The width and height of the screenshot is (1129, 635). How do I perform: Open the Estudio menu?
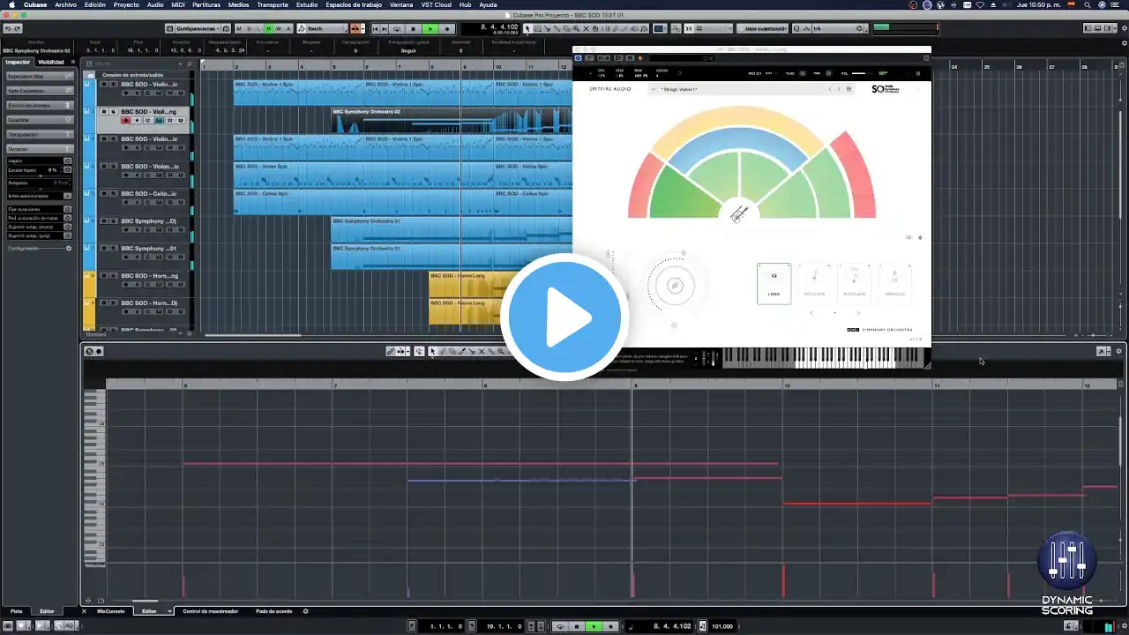[307, 4]
